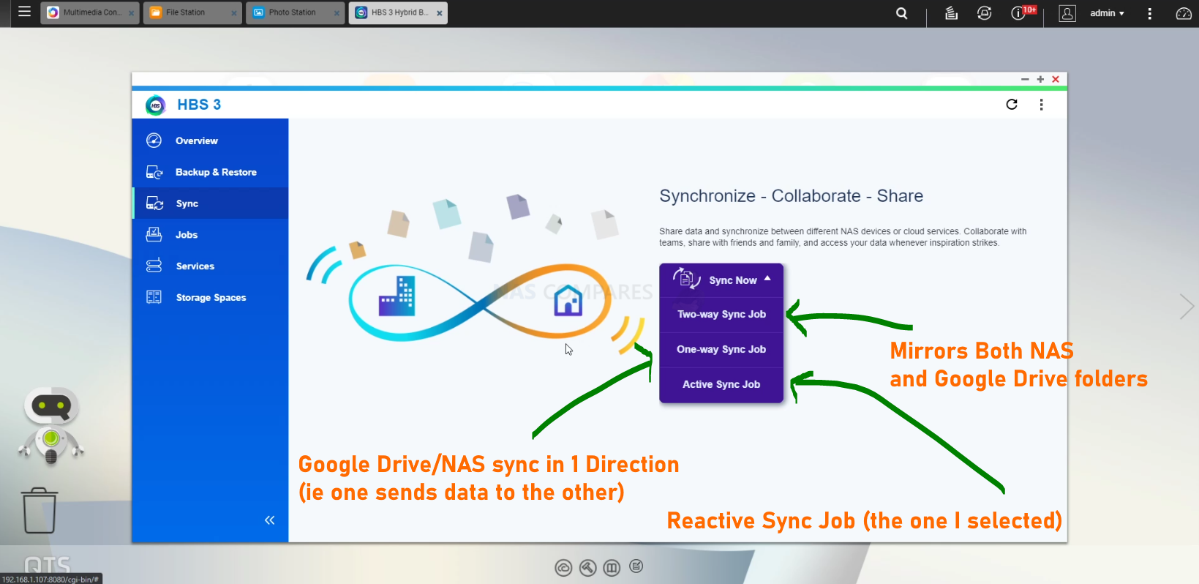Expand the admin account dropdown
The image size is (1199, 584).
1107,13
